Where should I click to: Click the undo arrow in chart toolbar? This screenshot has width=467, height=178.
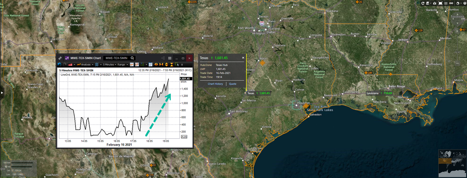coord(59,64)
